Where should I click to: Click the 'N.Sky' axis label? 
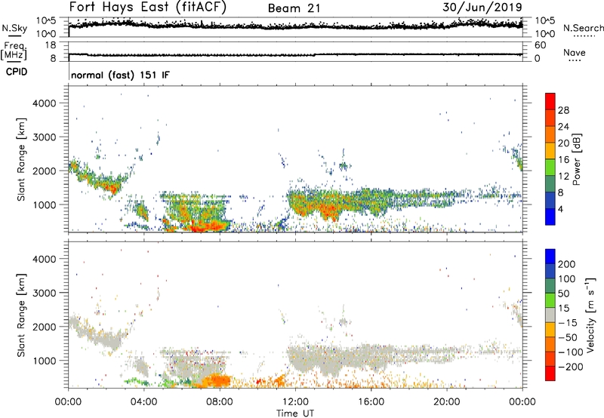[14, 28]
